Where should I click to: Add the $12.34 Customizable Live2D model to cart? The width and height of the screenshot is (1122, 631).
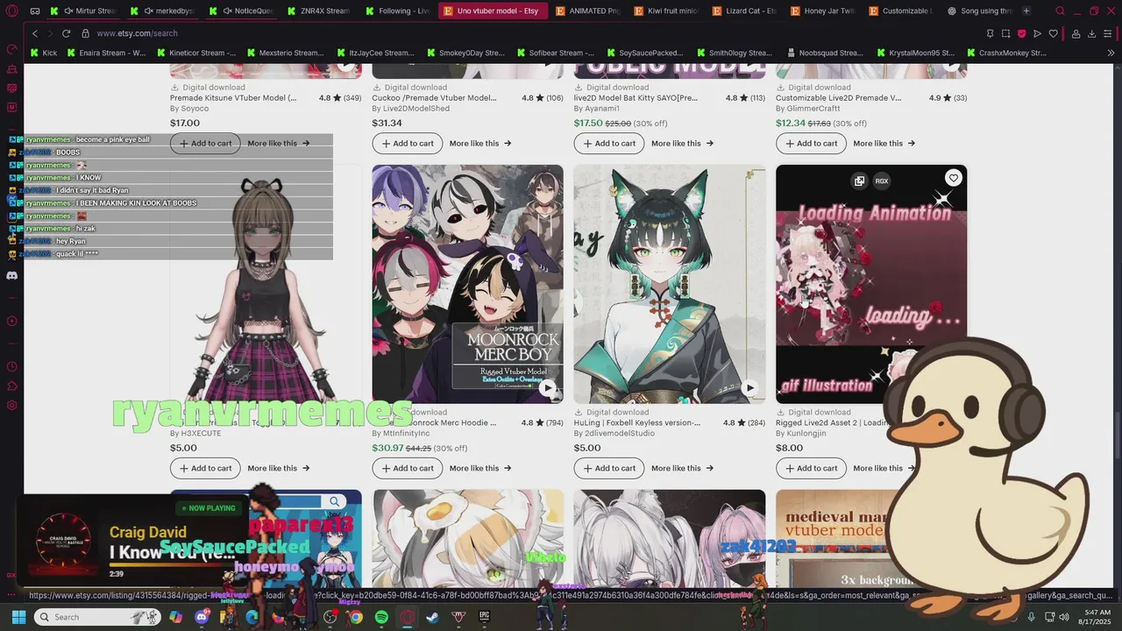tap(811, 143)
